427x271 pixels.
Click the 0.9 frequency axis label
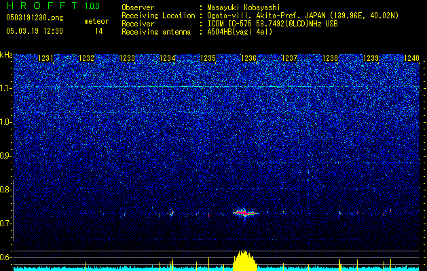coord(6,156)
